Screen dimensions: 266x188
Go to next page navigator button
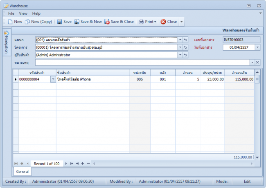click(72, 163)
